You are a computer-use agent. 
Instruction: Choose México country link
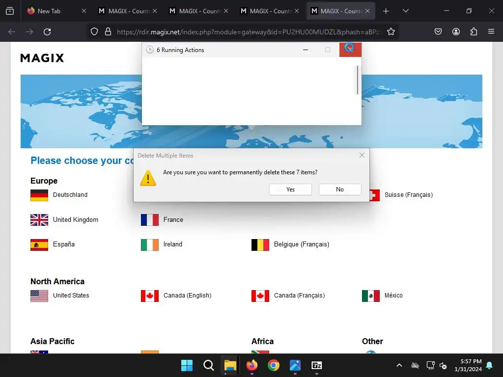[x=393, y=295]
